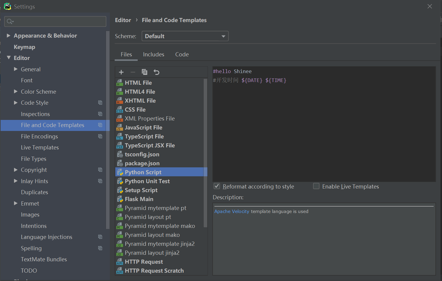Expand the Code Style node
442x281 pixels.
tap(16, 103)
